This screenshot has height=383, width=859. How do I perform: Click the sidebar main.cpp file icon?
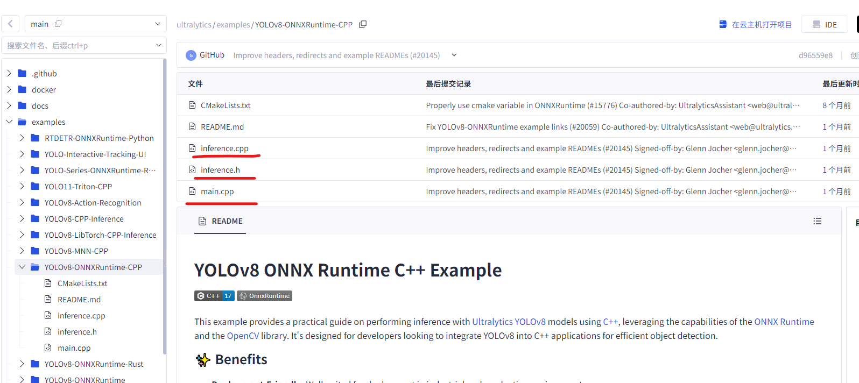coord(48,347)
